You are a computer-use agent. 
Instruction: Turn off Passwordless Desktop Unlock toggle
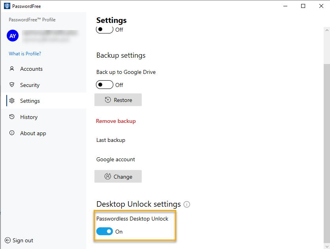tap(105, 232)
